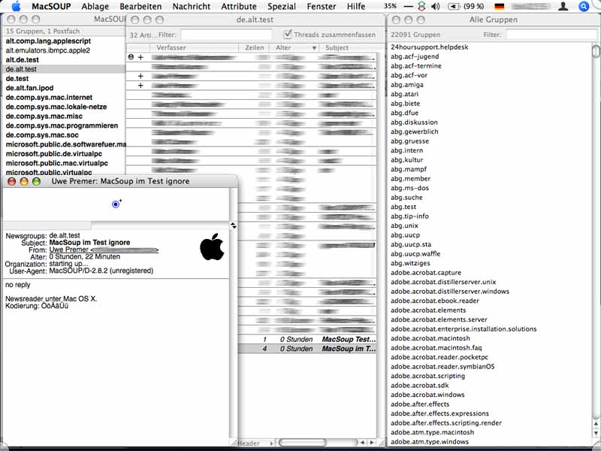The height and width of the screenshot is (451, 601).
Task: Select de.comp.sys.mac.internet in group list
Action: coord(50,98)
